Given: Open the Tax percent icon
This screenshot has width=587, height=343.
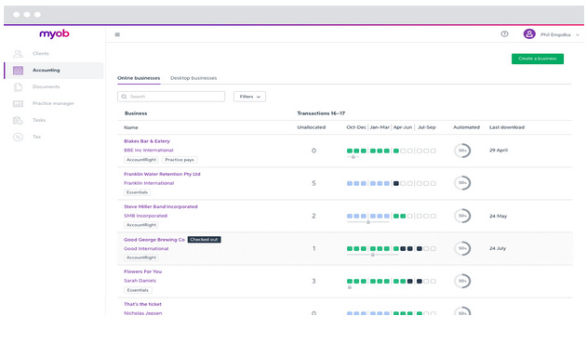Looking at the screenshot, I should (18, 137).
